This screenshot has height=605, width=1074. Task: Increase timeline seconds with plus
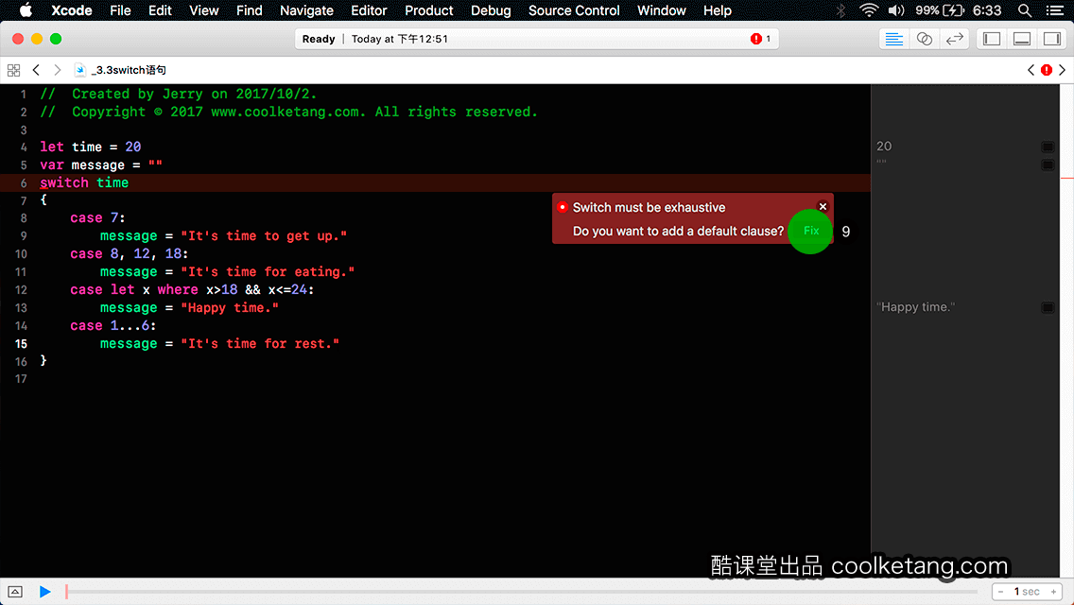click(x=1053, y=592)
